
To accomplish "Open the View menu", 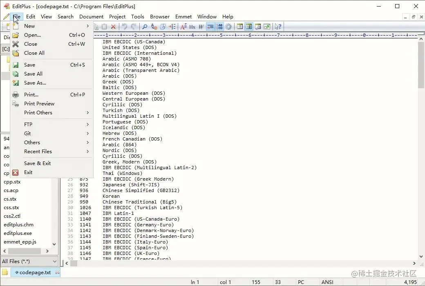I will point(46,16).
